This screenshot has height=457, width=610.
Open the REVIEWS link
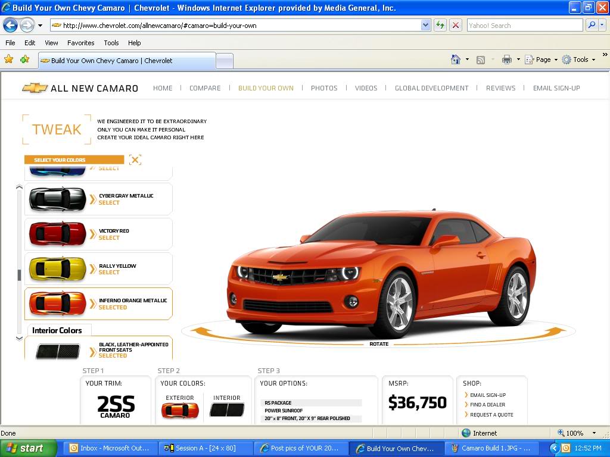(500, 88)
